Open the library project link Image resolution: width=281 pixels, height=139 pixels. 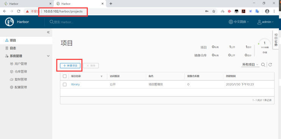pos(75,84)
